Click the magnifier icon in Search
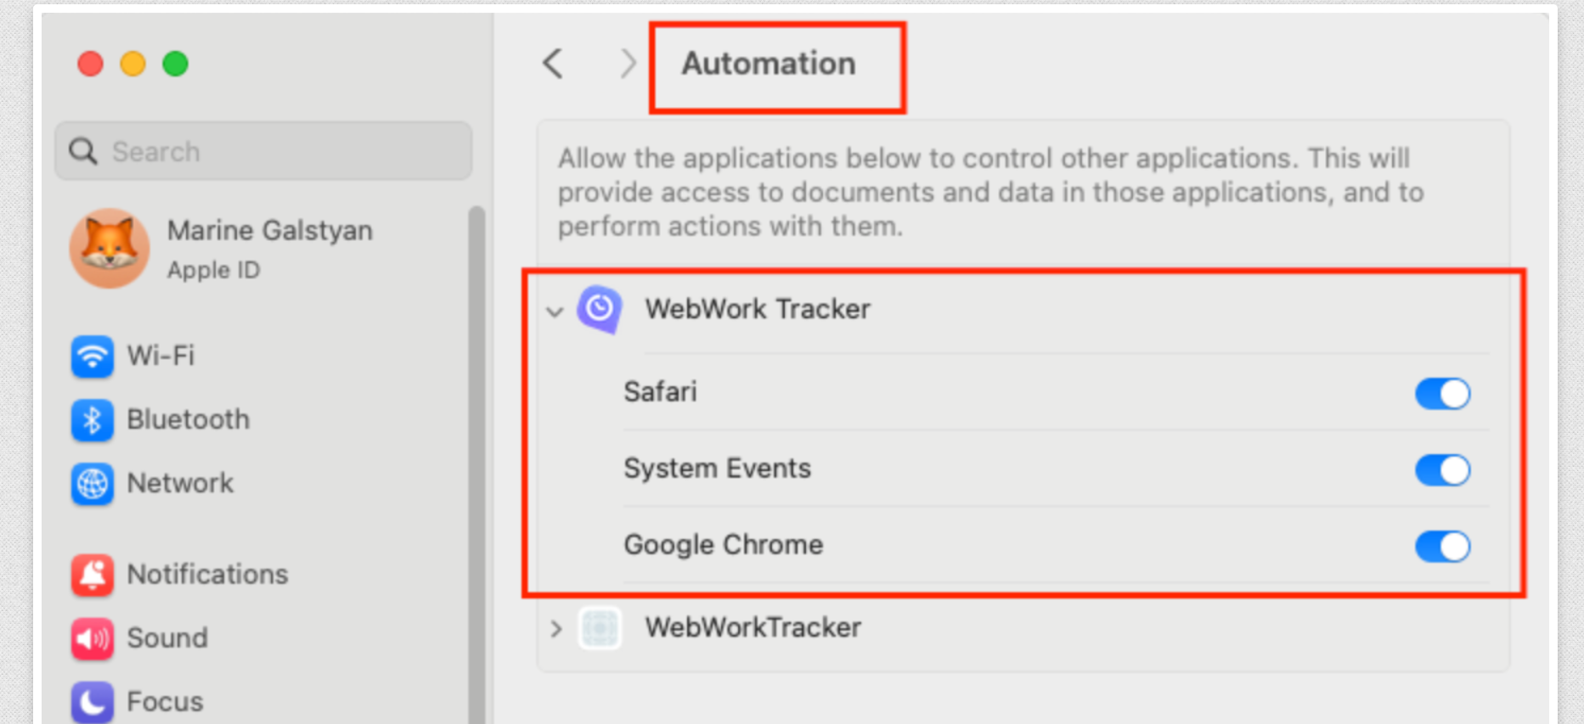1584x724 pixels. click(x=83, y=151)
